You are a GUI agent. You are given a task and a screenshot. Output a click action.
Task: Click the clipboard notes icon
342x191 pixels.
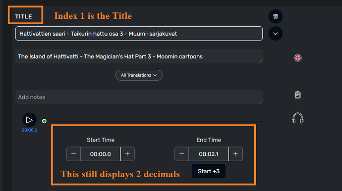[297, 95]
